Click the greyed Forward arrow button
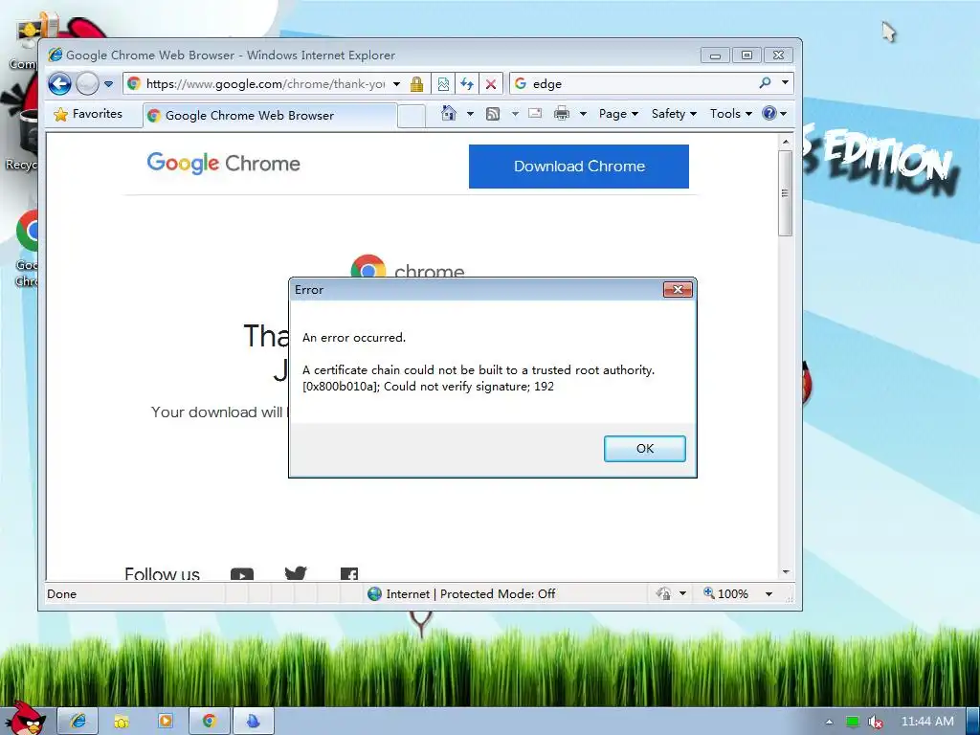 pos(87,84)
